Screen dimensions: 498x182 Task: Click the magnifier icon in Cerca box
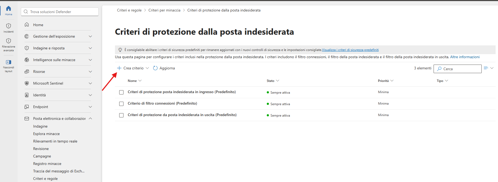(439, 69)
